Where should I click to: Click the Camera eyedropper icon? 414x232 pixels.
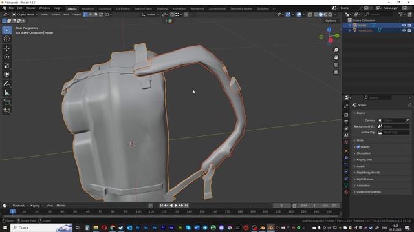(407, 121)
